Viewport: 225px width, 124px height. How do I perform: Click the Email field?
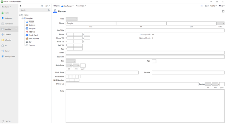pos(145,53)
